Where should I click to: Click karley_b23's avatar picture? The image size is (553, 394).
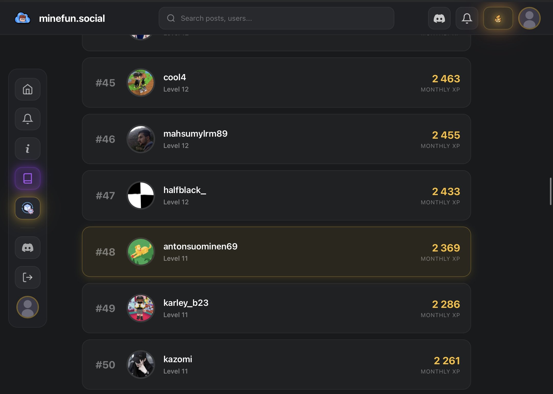141,308
